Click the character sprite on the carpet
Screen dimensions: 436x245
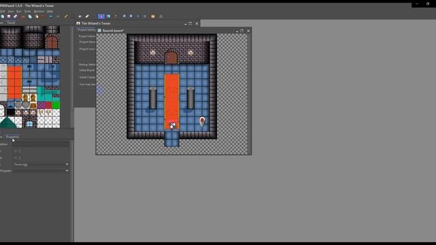172,125
